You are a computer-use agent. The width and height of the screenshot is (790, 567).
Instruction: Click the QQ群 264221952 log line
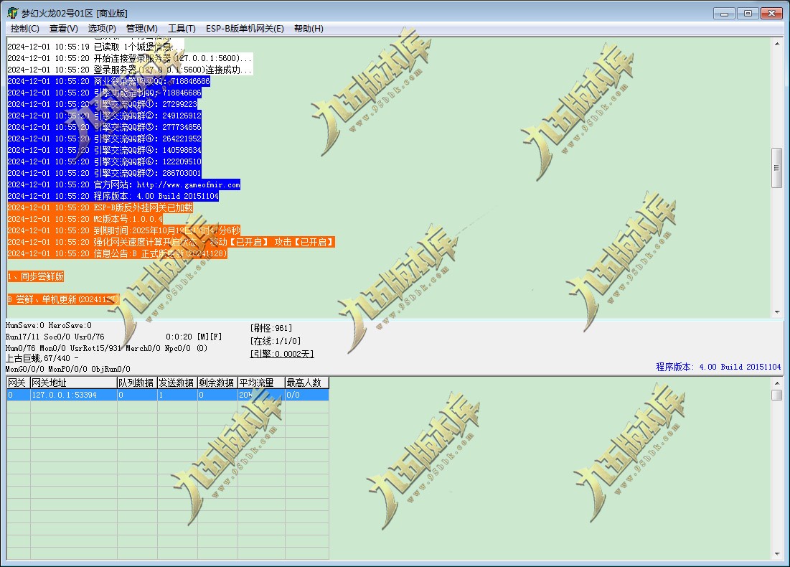[x=104, y=139]
